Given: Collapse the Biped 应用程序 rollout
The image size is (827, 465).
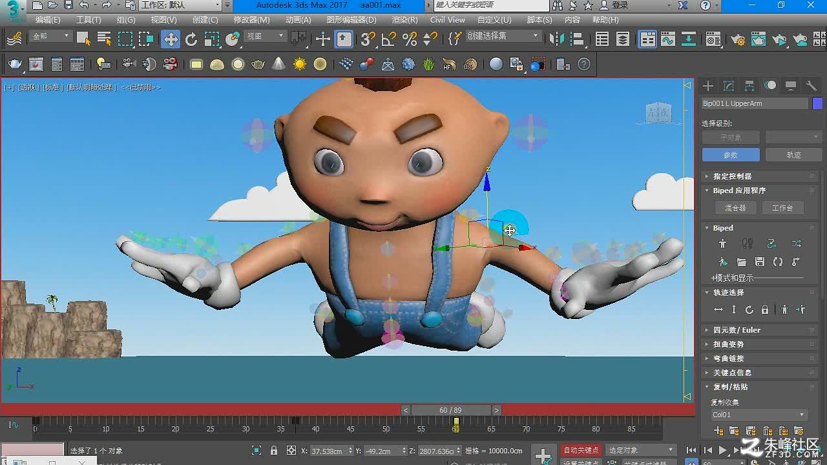Looking at the screenshot, I should (x=759, y=191).
